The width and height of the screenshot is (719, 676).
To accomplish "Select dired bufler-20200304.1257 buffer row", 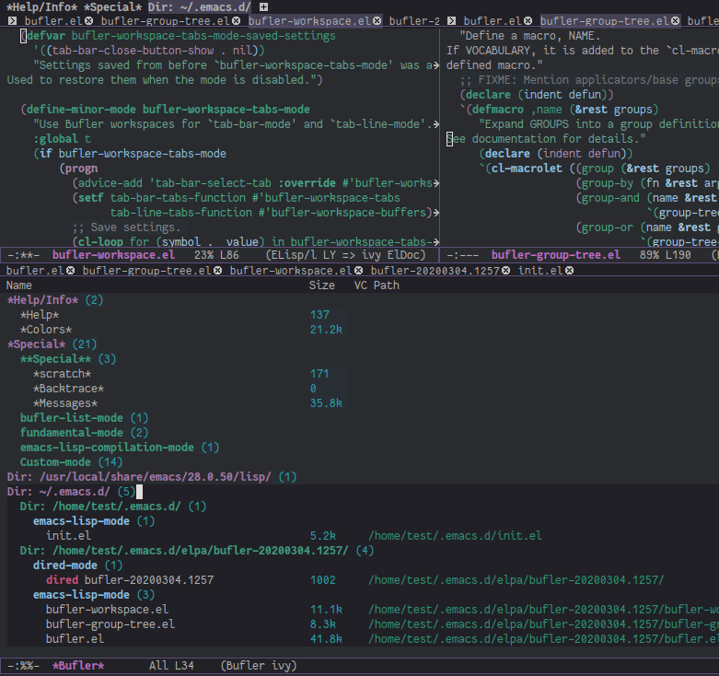I will (130, 579).
